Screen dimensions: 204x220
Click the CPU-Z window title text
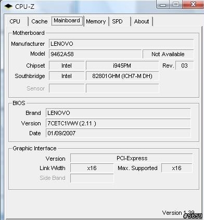point(24,7)
